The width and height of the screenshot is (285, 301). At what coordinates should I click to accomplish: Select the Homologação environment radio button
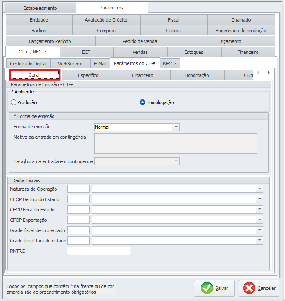142,102
